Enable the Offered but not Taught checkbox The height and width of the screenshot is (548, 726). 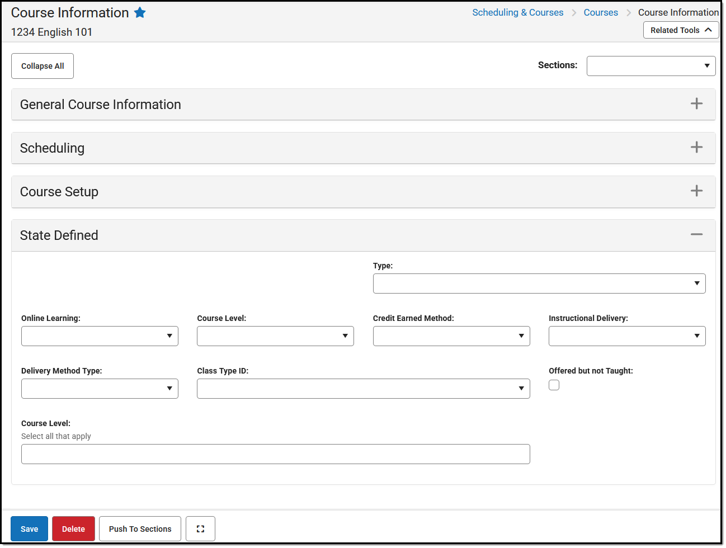554,385
